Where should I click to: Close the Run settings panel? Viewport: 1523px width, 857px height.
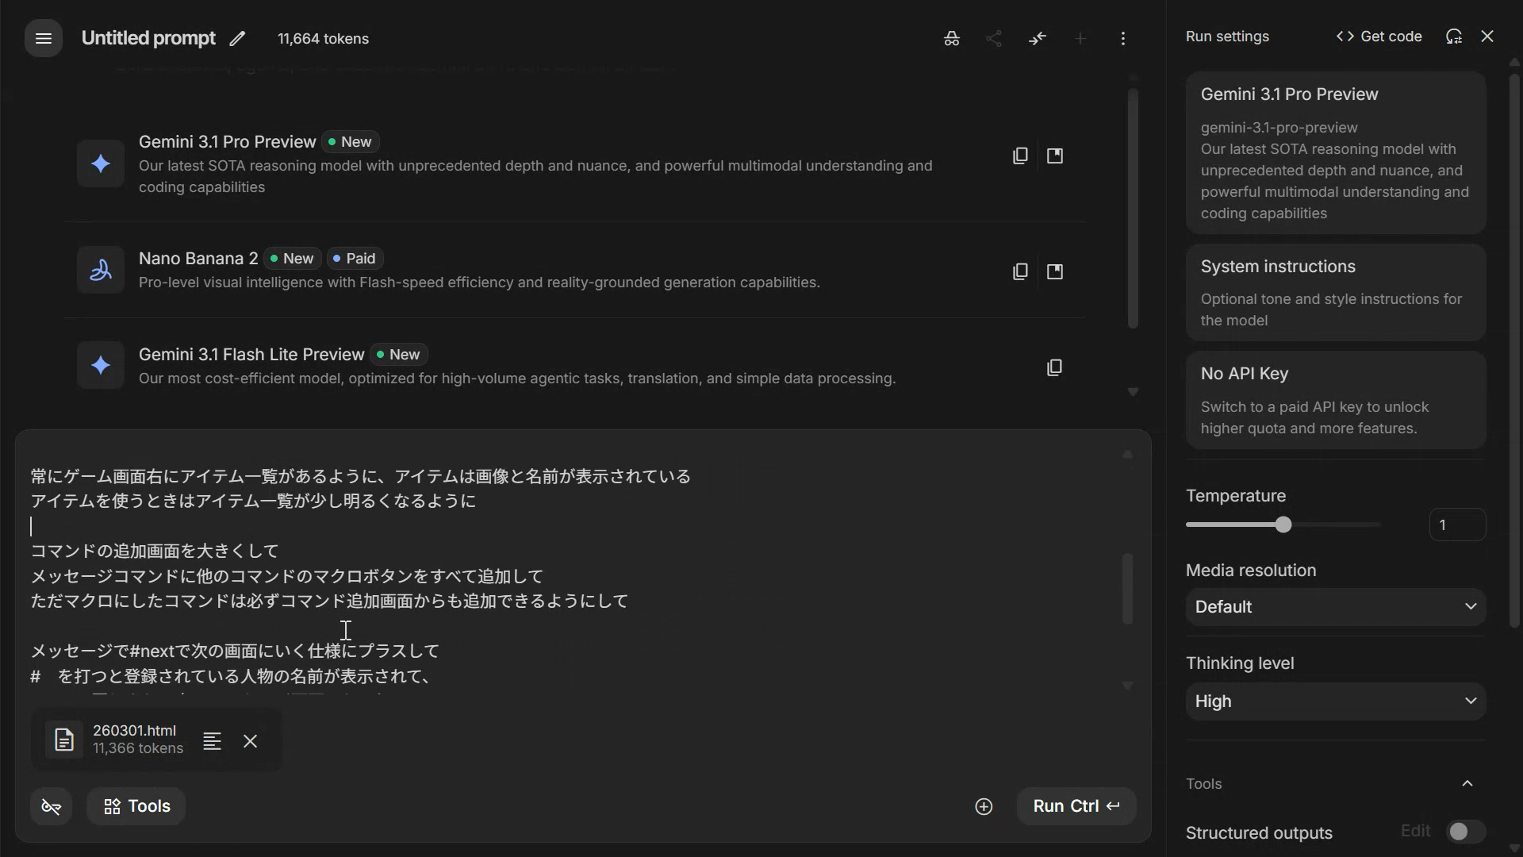click(1487, 37)
